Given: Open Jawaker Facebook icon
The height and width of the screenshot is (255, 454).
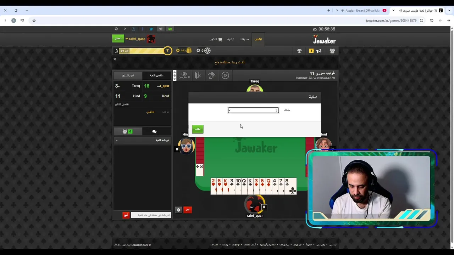Looking at the screenshot, I should [142, 29].
